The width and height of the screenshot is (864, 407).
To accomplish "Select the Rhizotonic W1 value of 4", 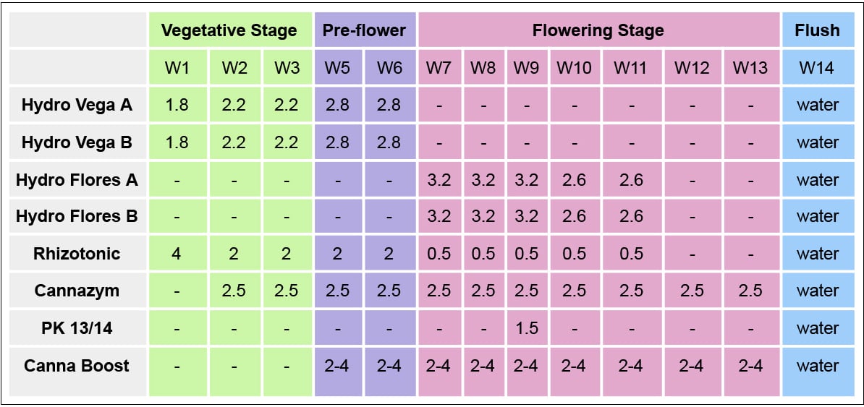I will pyautogui.click(x=177, y=254).
